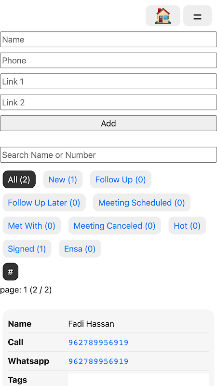Toggle the hashtag tags filter button
217x386 pixels.
click(10, 272)
